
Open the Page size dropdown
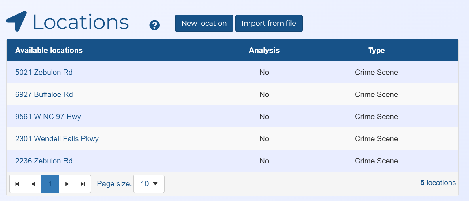coord(149,184)
